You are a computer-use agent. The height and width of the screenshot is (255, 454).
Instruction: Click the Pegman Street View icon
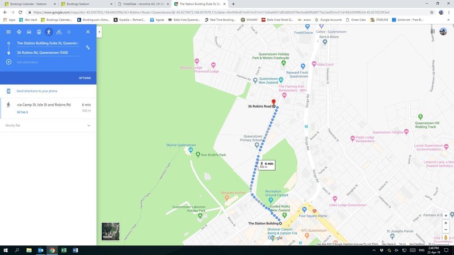pos(446,237)
